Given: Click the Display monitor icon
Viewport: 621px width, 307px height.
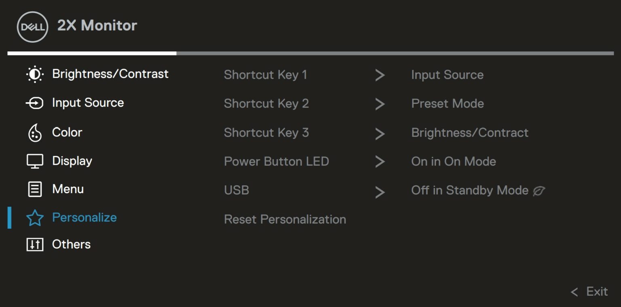Looking at the screenshot, I should [x=35, y=161].
